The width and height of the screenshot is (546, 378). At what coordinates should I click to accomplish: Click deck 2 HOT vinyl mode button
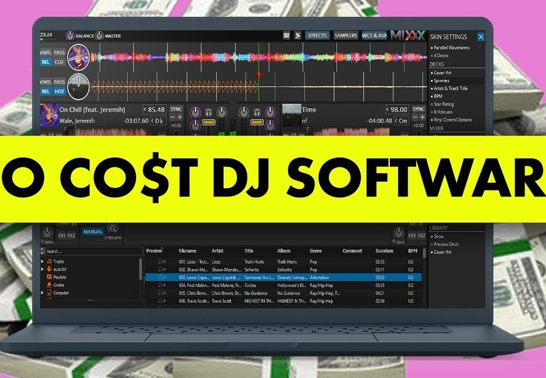(x=59, y=91)
